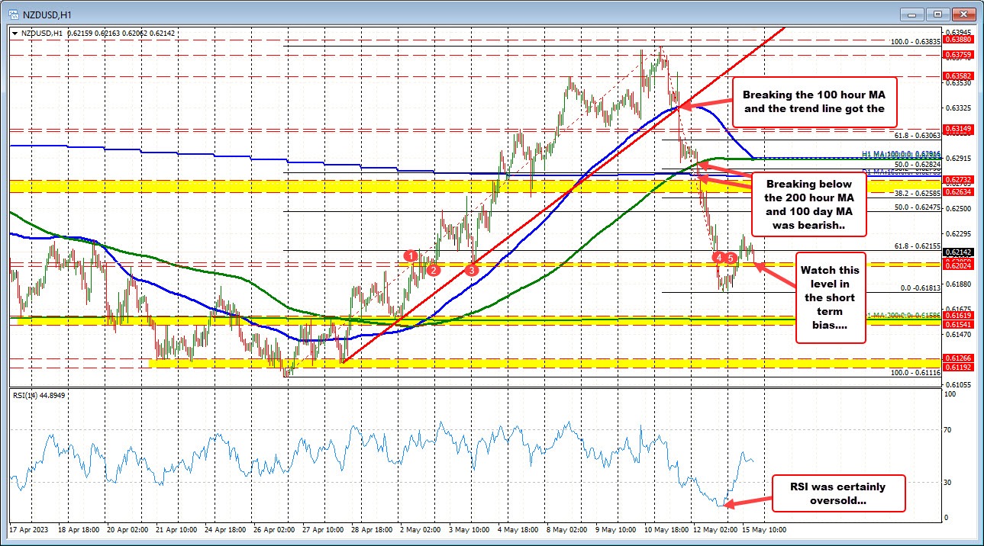Select the red circled marker numbered 1
This screenshot has height=546, width=984.
coord(411,255)
